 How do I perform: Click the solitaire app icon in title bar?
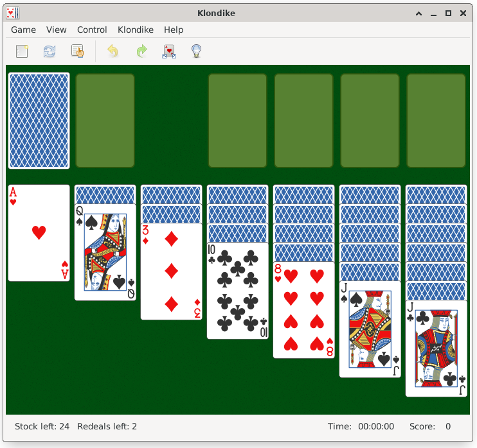[x=12, y=13]
